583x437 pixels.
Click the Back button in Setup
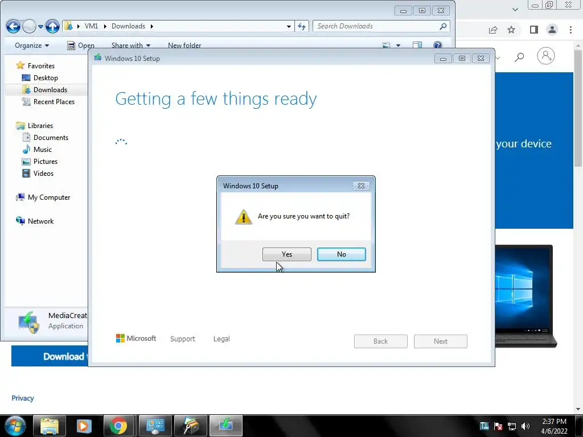[x=381, y=341]
